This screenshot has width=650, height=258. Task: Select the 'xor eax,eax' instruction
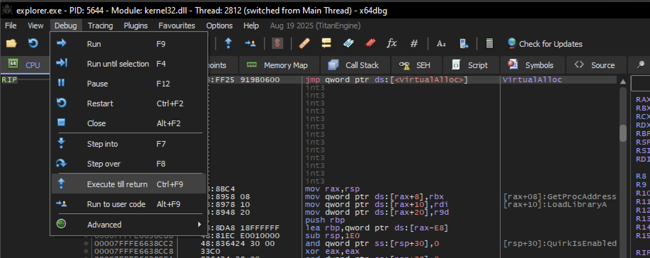pos(332,251)
